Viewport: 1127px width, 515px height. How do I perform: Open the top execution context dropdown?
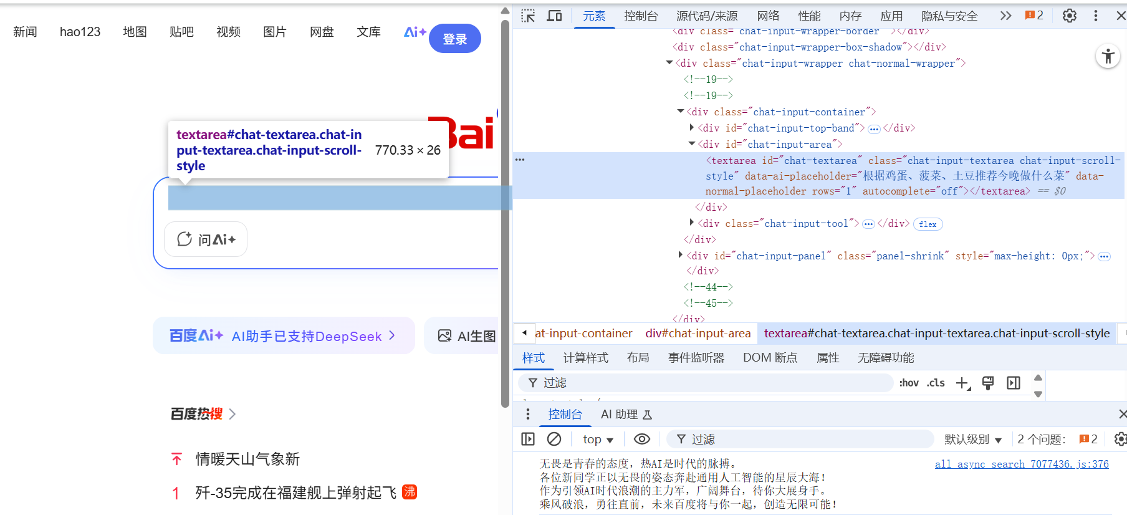coord(598,439)
